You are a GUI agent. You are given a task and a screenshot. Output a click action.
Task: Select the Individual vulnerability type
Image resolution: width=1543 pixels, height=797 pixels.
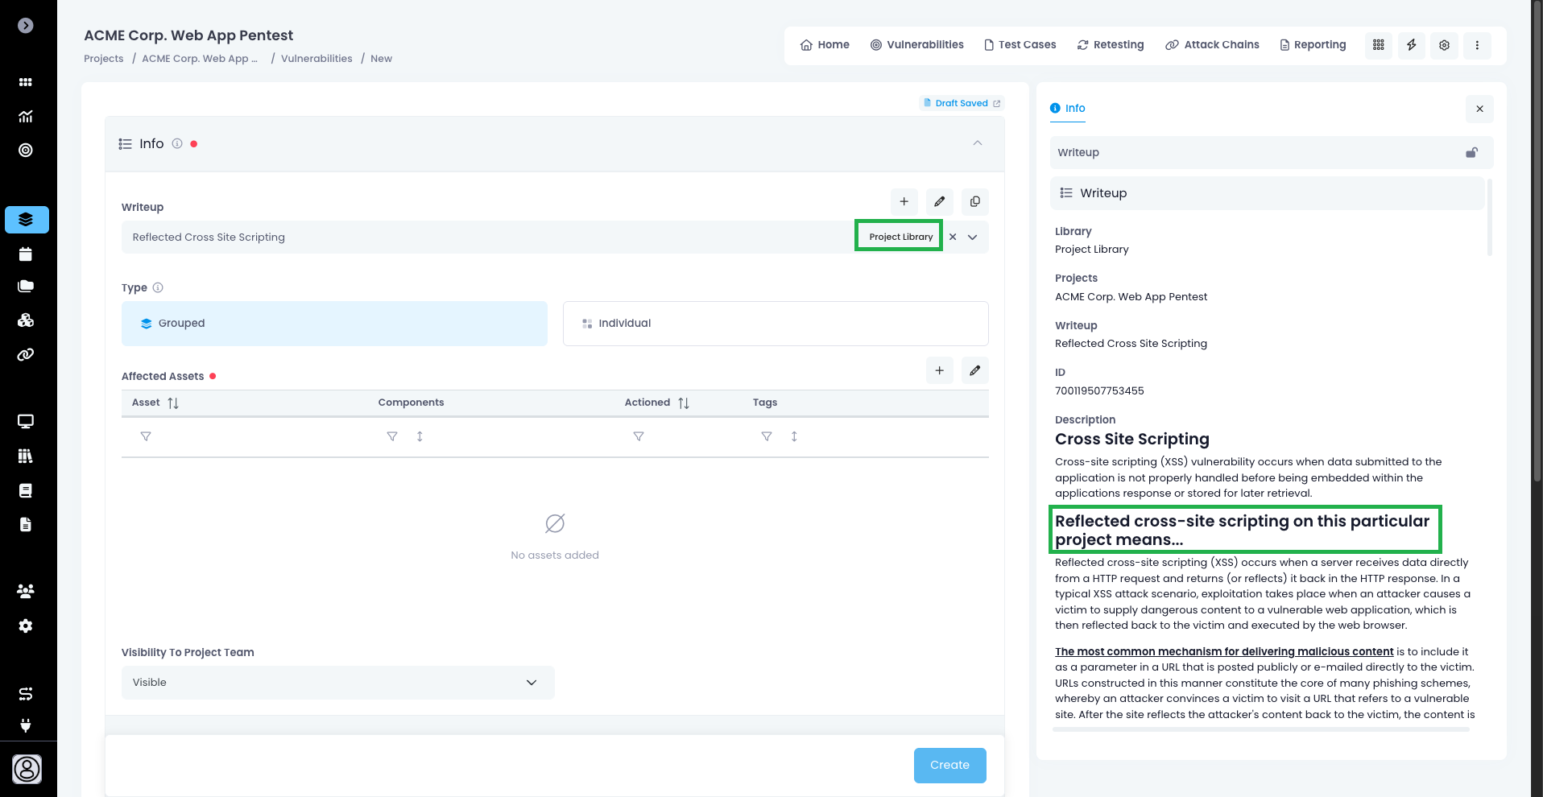tap(775, 324)
